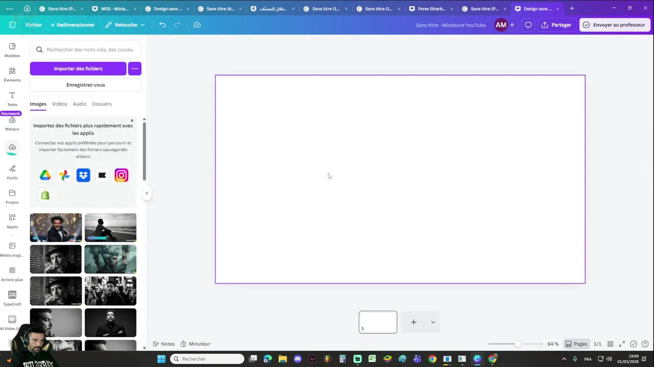Toggle the Pages view button
Viewport: 654px width, 367px height.
pos(576,344)
